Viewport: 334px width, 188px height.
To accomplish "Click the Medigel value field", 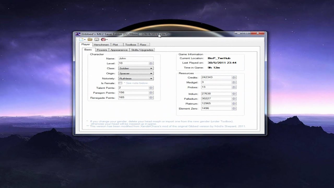I will [217, 82].
